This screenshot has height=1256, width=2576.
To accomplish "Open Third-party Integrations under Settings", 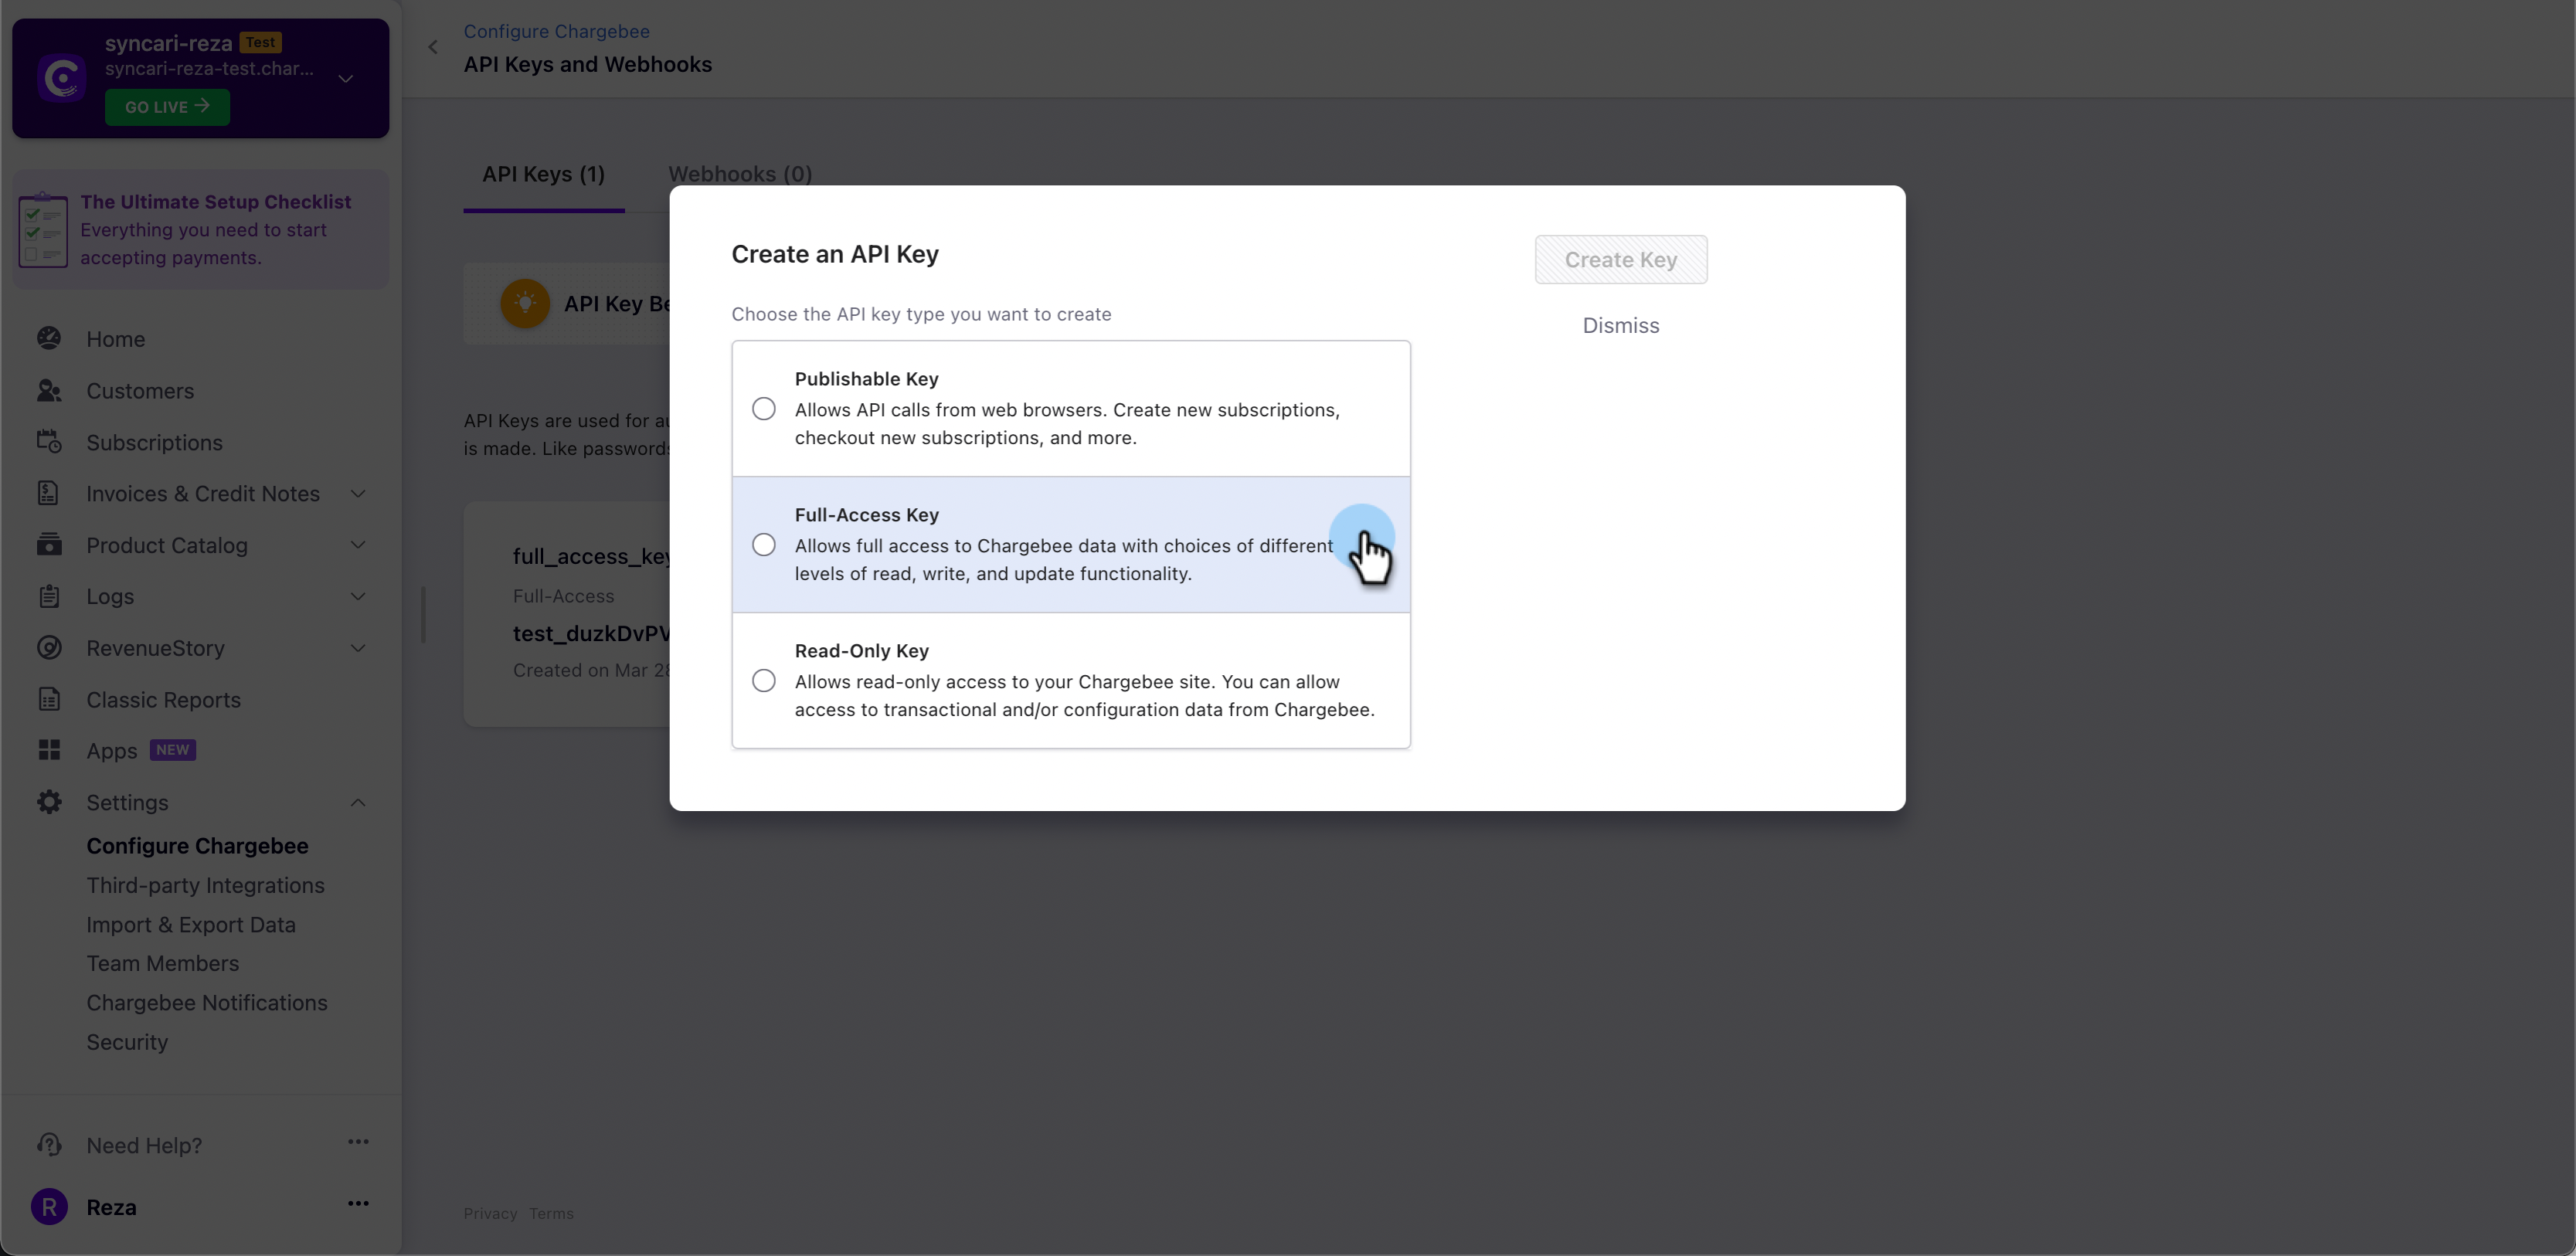I will tap(205, 885).
